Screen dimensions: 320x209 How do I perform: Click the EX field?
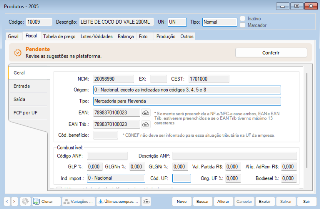[158, 79]
